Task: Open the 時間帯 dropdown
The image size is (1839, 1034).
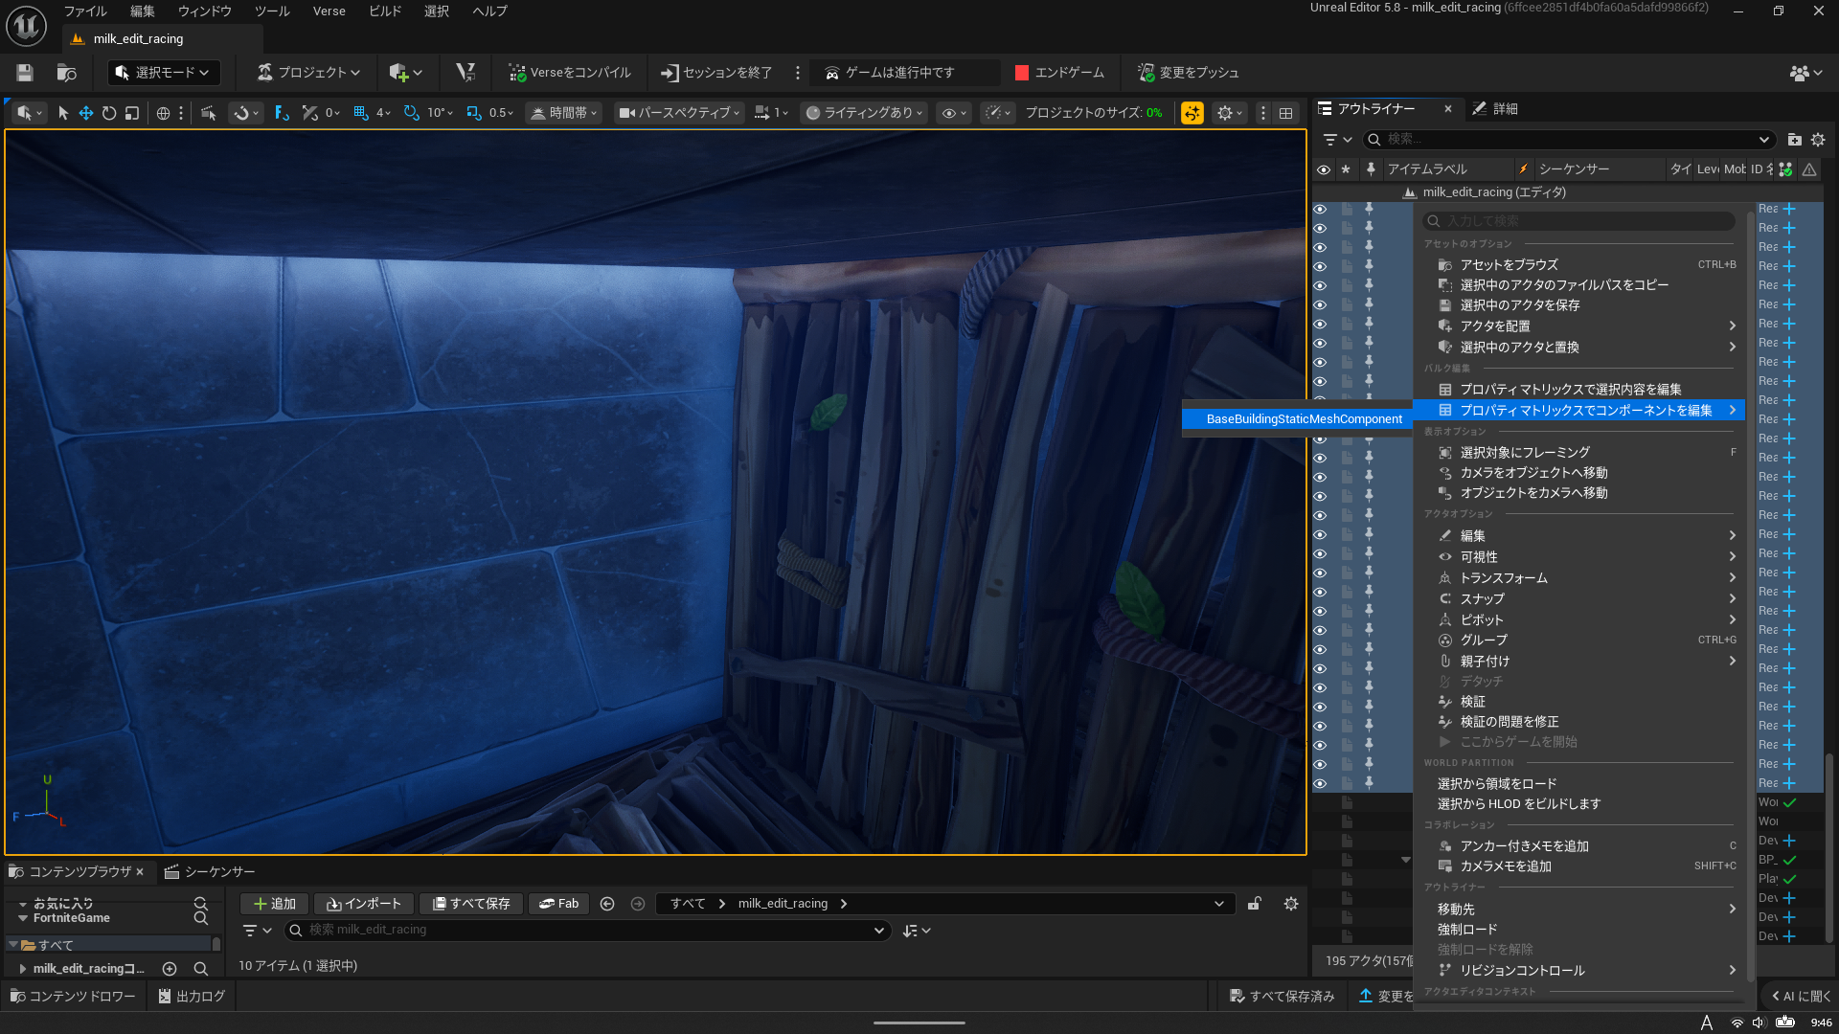Action: pyautogui.click(x=564, y=113)
